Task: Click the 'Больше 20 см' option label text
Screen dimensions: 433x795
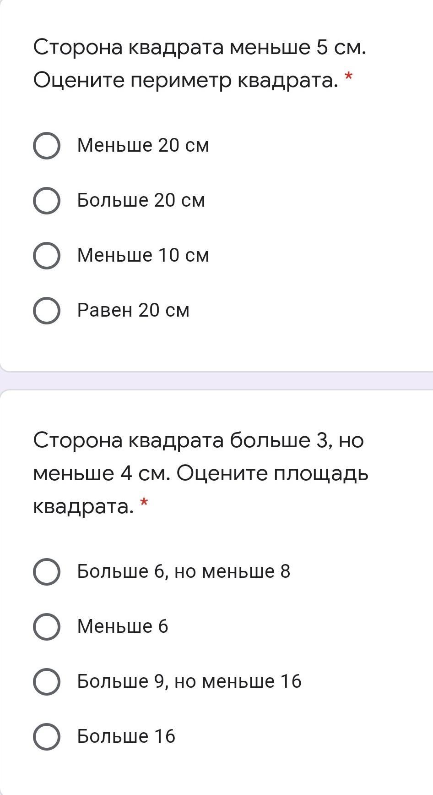Action: (x=141, y=200)
